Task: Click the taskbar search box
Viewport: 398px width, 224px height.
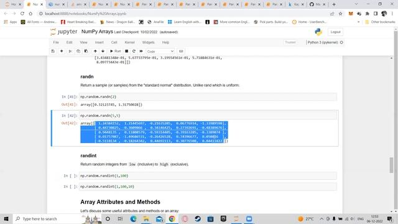Action: [x=57, y=218]
